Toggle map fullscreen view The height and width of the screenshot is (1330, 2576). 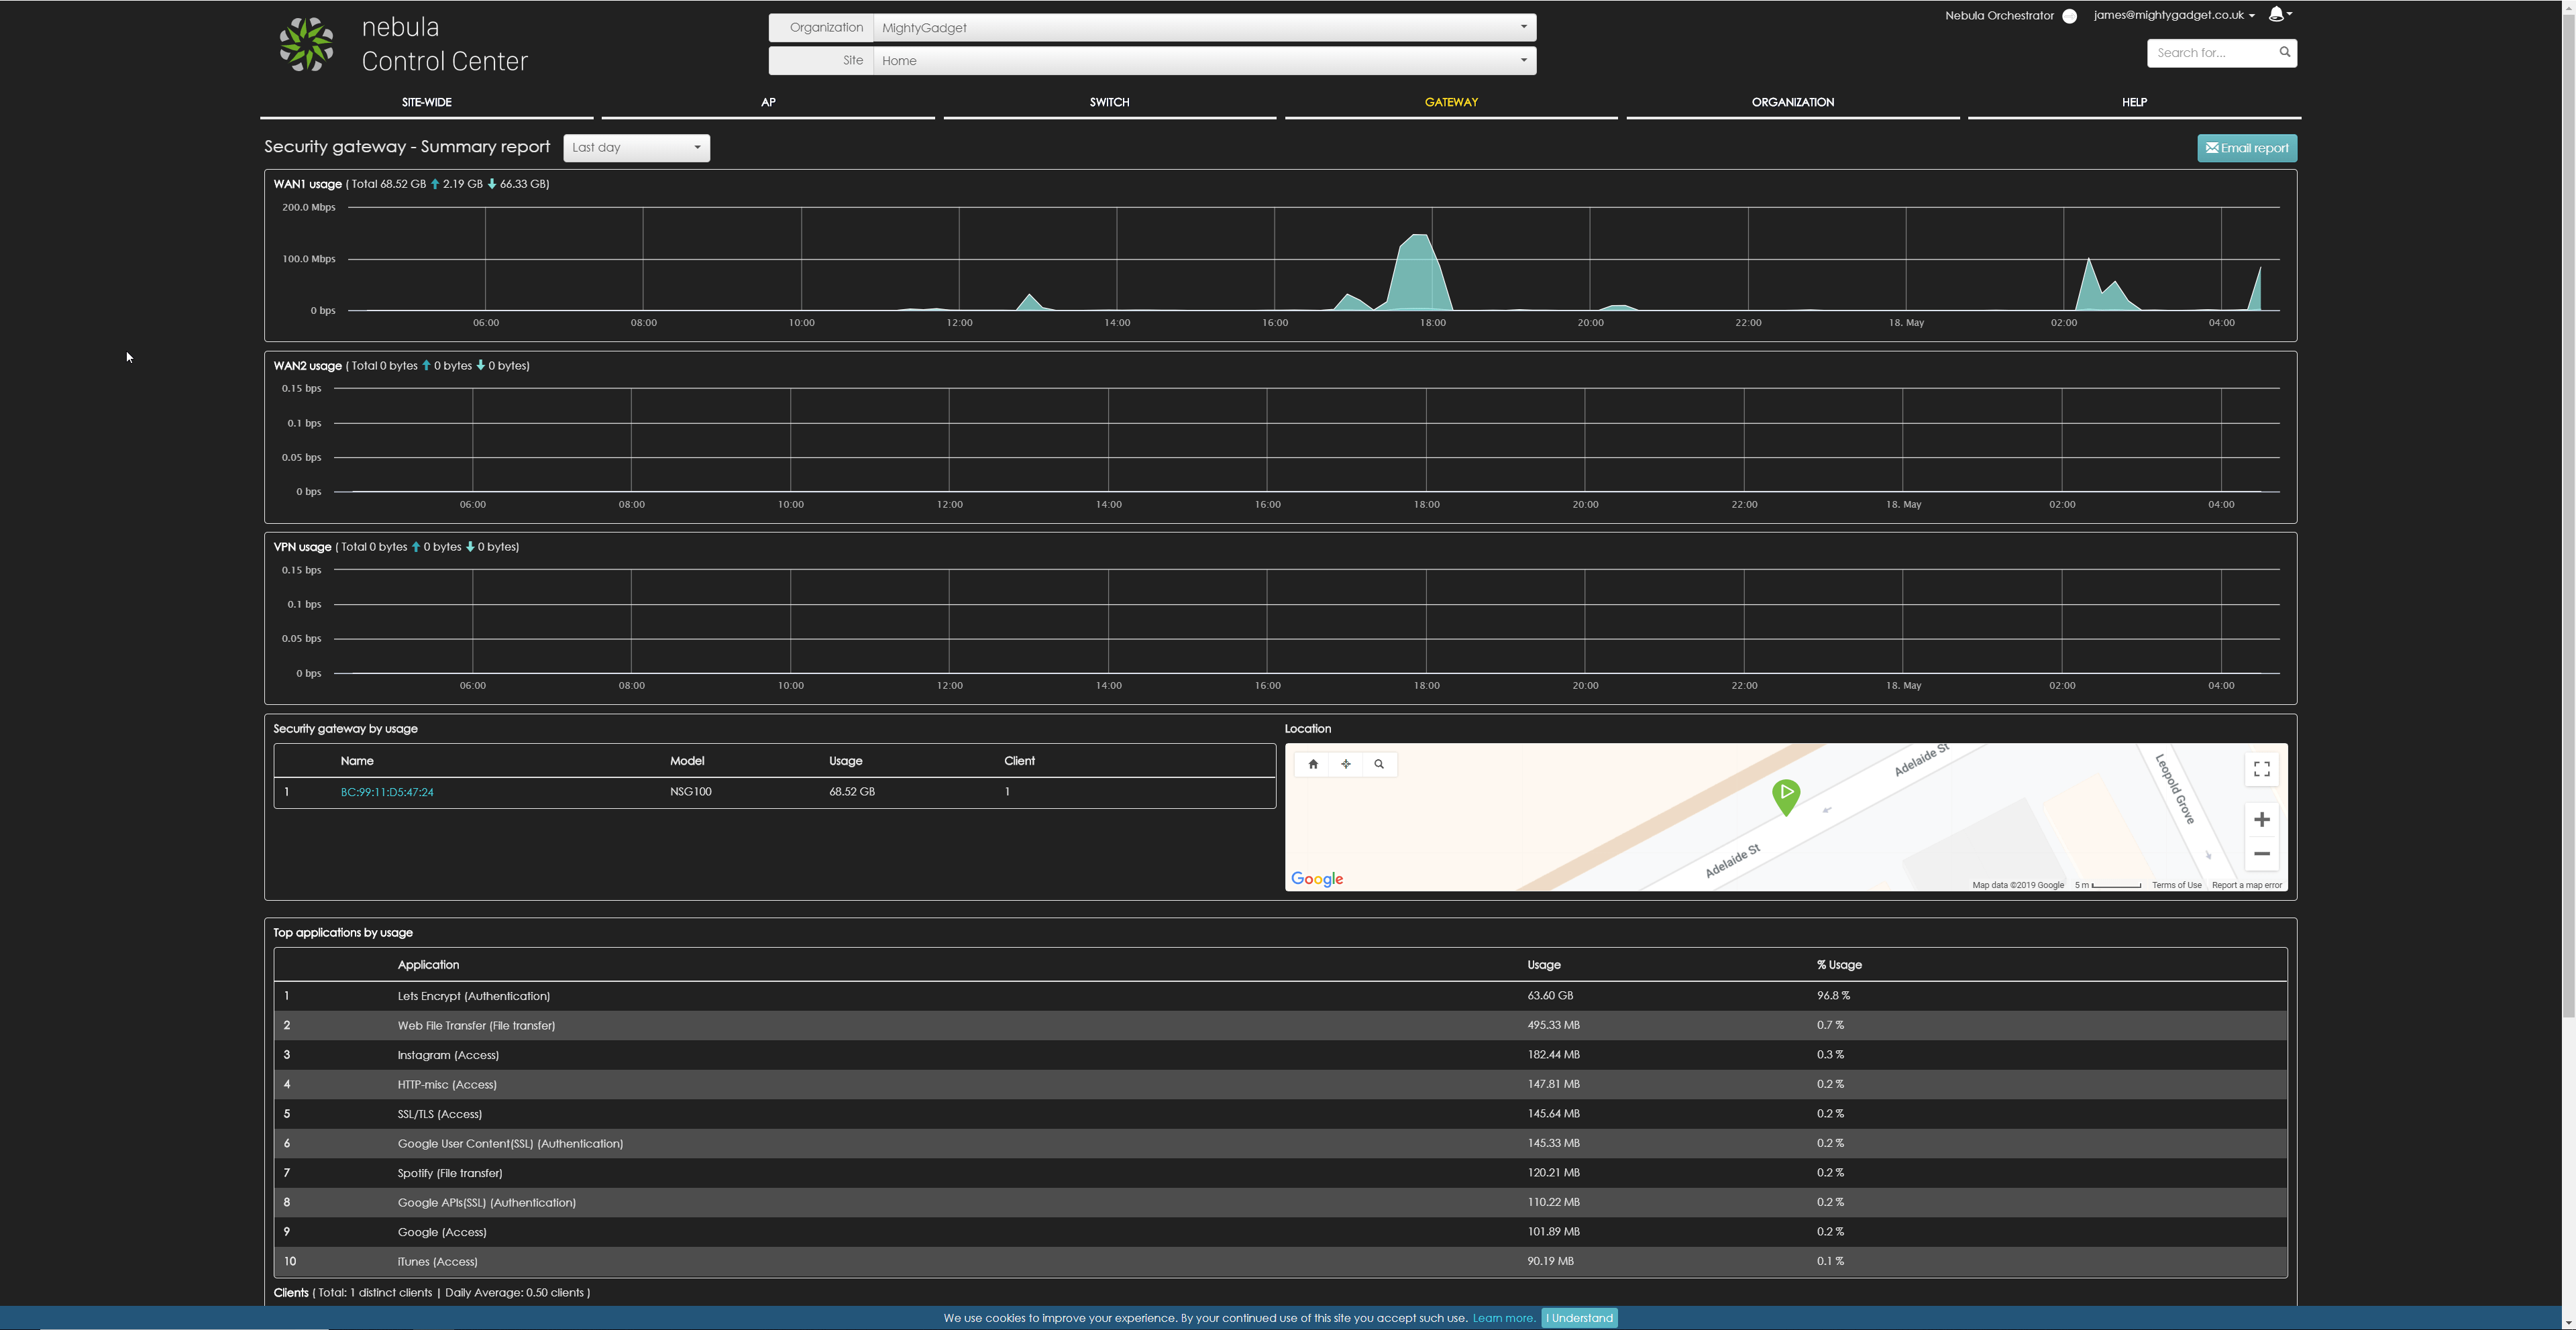pos(2261,769)
